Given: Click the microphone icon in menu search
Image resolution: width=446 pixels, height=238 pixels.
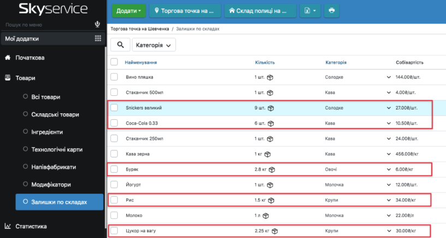Looking at the screenshot, I should 98,24.
